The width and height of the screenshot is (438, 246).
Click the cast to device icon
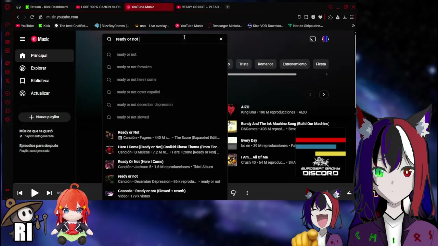click(x=312, y=39)
